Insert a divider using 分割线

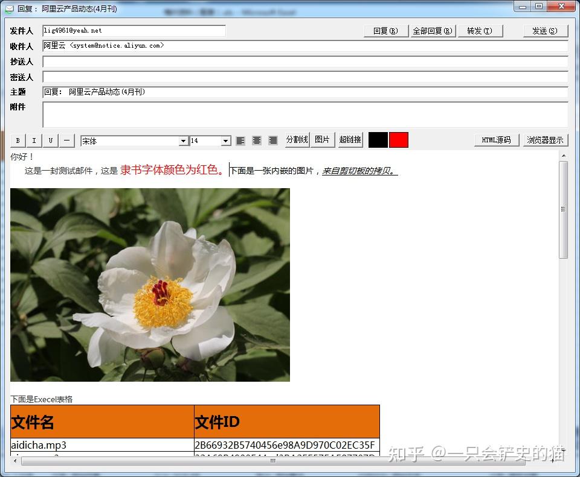coord(297,139)
